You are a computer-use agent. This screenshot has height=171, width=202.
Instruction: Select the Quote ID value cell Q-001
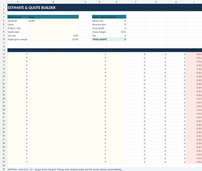point(53,21)
